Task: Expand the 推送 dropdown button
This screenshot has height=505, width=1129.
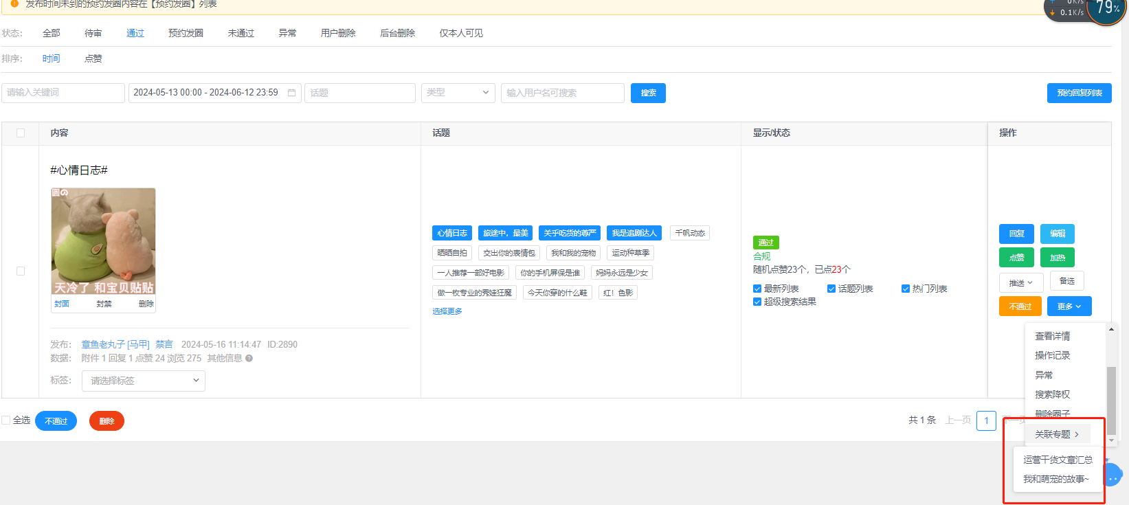Action: tap(1021, 282)
